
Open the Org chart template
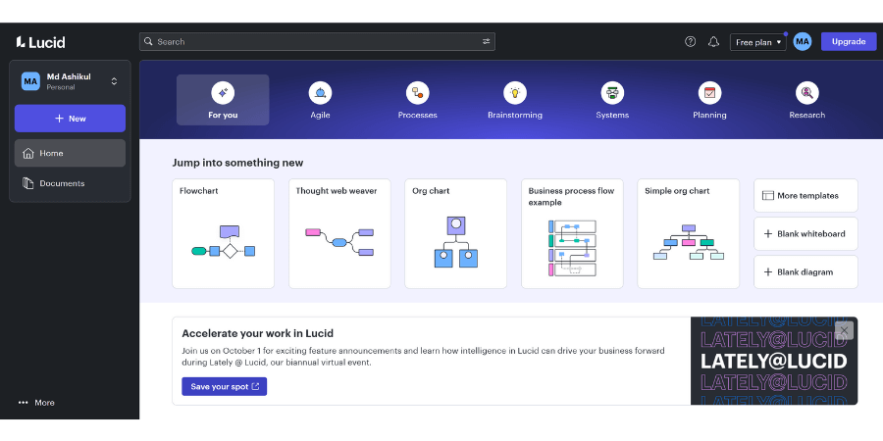[455, 233]
